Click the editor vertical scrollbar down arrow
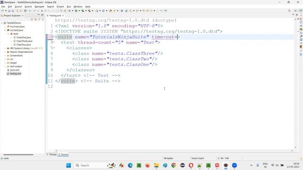The image size is (303, 170). pos(295,147)
